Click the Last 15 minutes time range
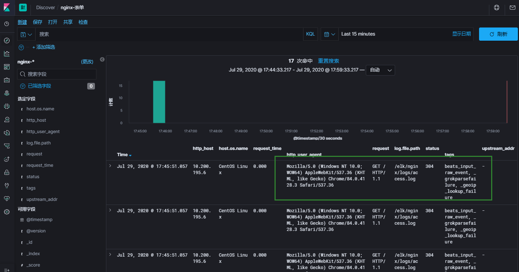Image resolution: width=519 pixels, height=272 pixels. 358,34
